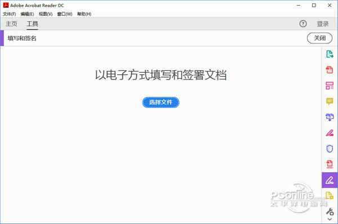Open the 视图(V) menu
Image resolution: width=338 pixels, height=224 pixels.
pyautogui.click(x=46, y=14)
